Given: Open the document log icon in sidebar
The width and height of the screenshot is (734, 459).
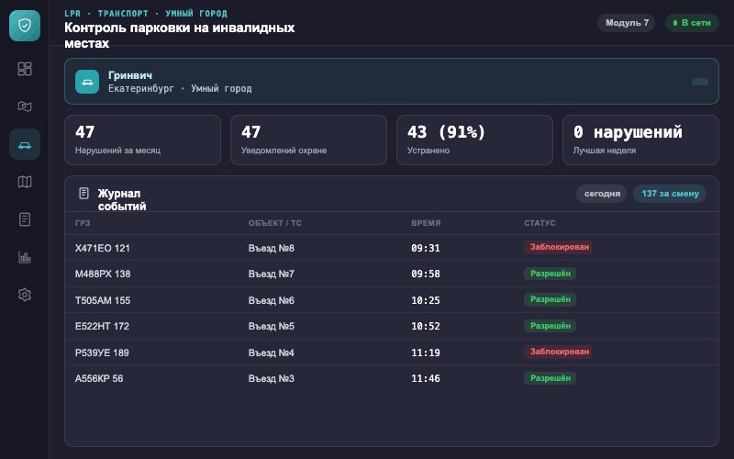Looking at the screenshot, I should pos(25,219).
